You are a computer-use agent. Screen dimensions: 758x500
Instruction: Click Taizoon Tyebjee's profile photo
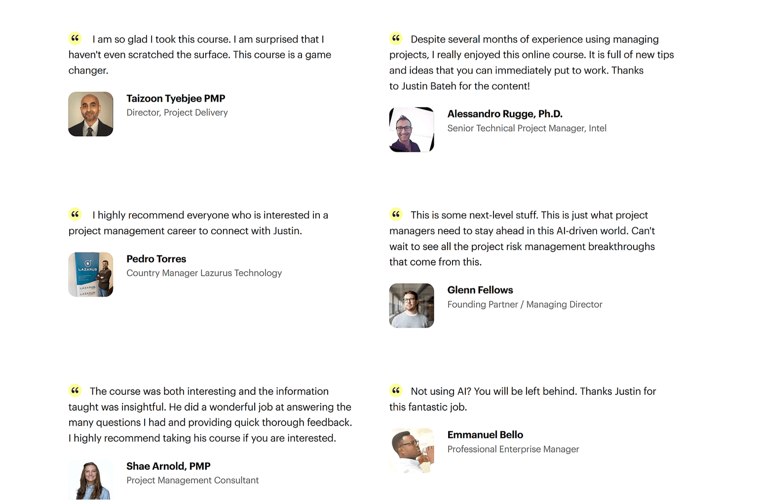tap(91, 114)
